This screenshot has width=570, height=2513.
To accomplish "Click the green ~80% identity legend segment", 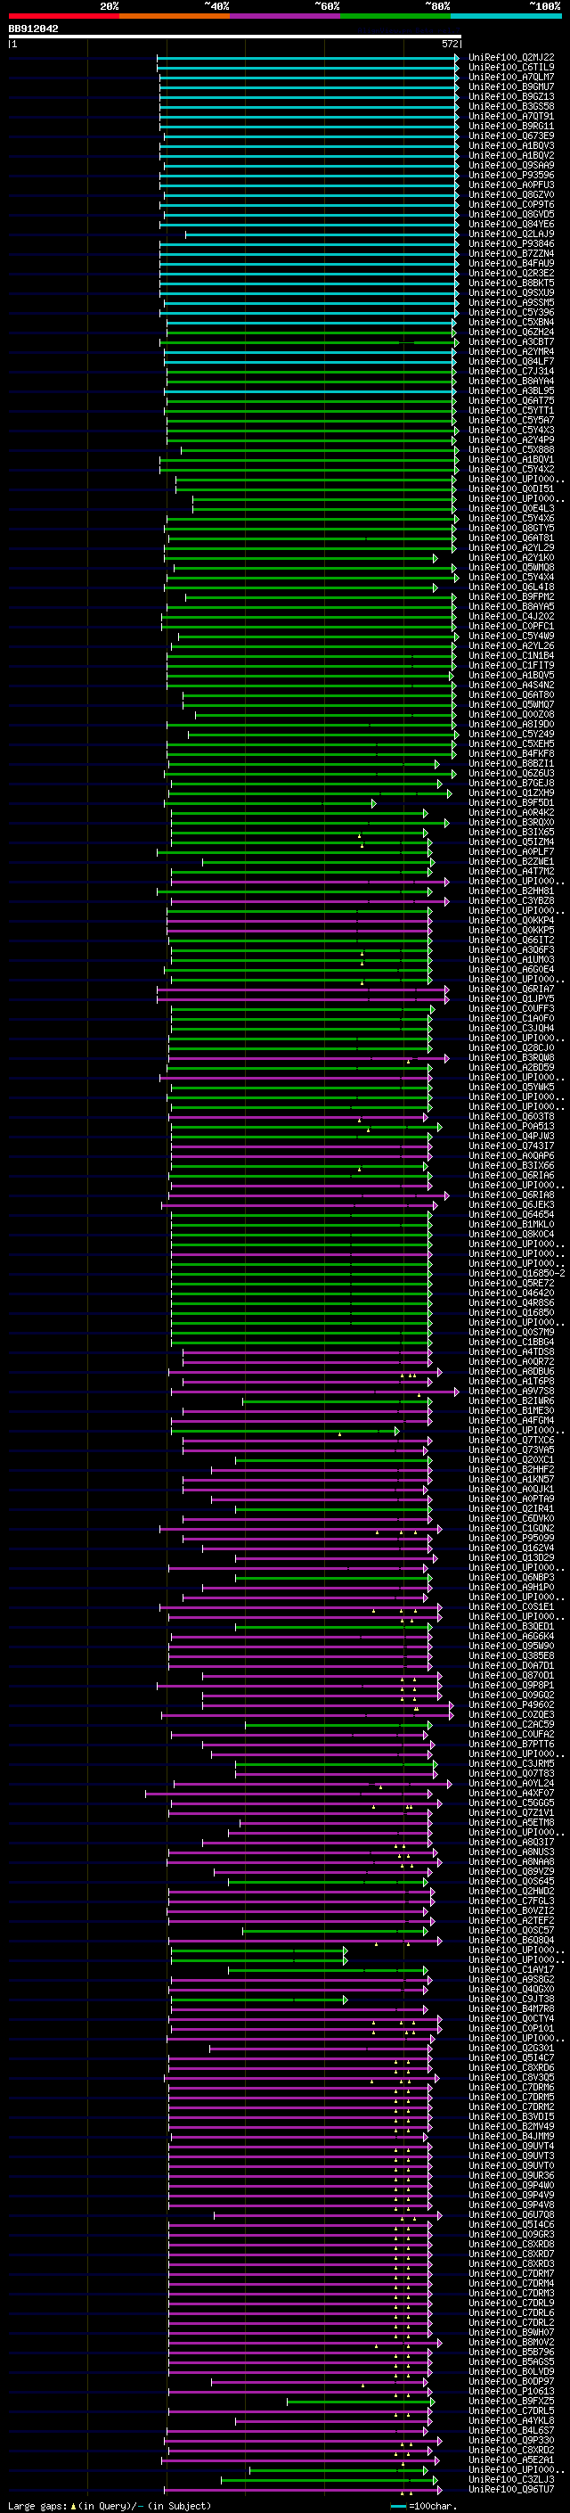I will click(395, 16).
